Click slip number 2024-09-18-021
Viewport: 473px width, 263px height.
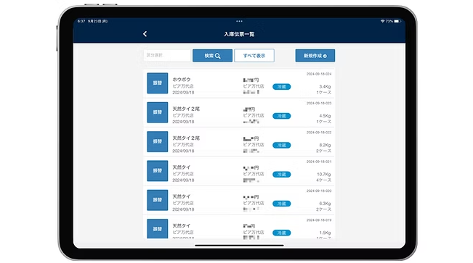click(319, 162)
